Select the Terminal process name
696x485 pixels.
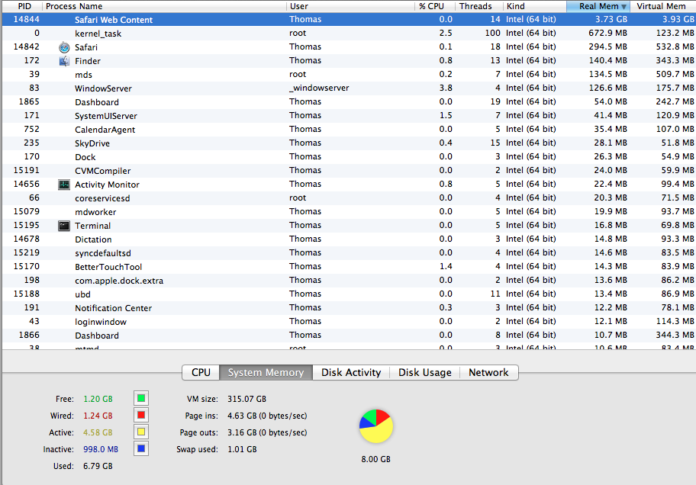(x=93, y=226)
